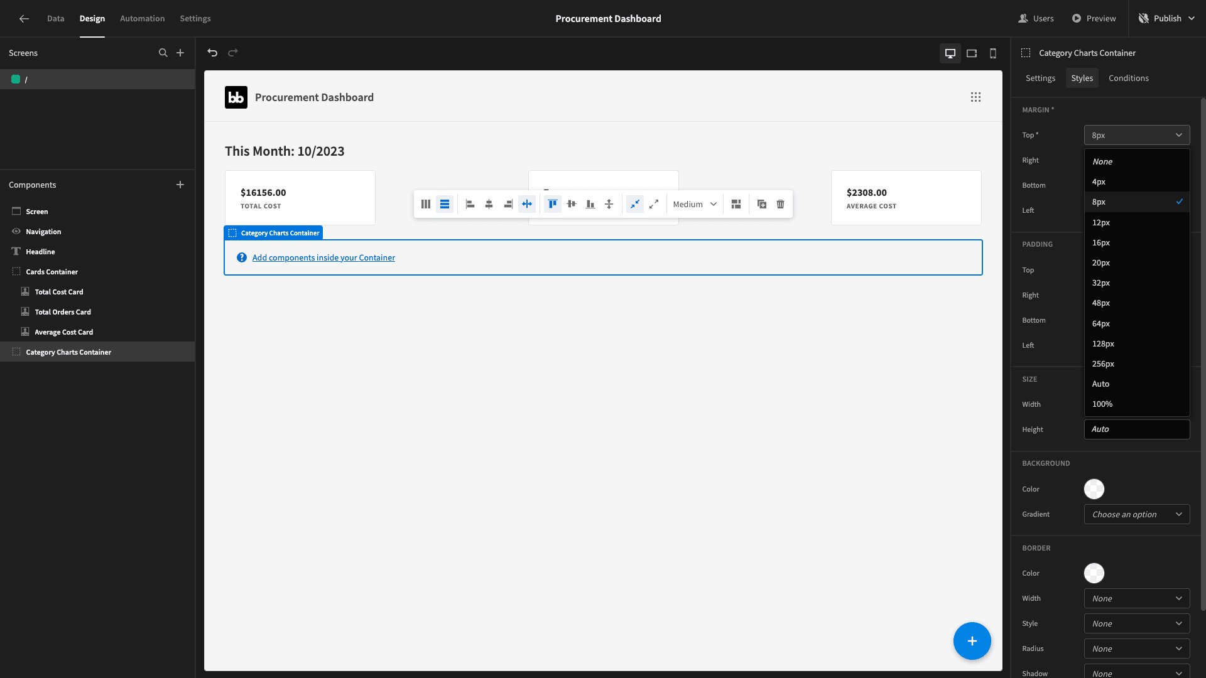Image resolution: width=1206 pixels, height=678 pixels.
Task: Align container content to the top
Action: coord(553,204)
